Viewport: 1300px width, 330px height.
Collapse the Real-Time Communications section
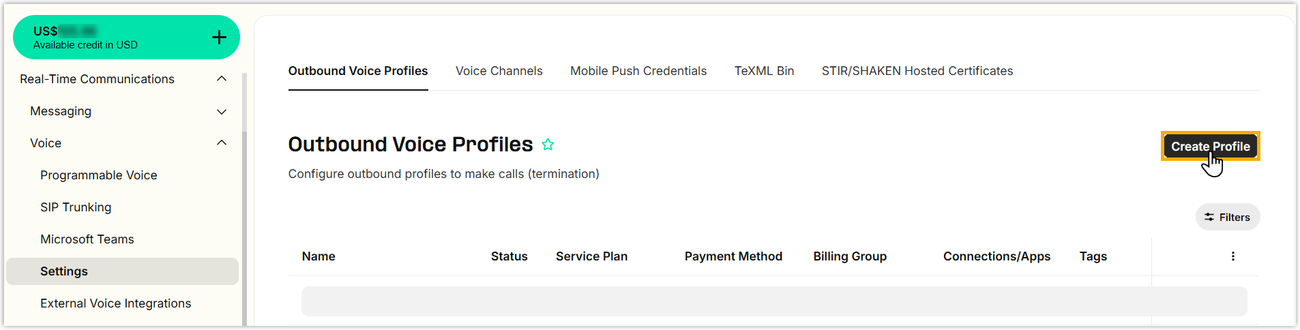coord(222,79)
